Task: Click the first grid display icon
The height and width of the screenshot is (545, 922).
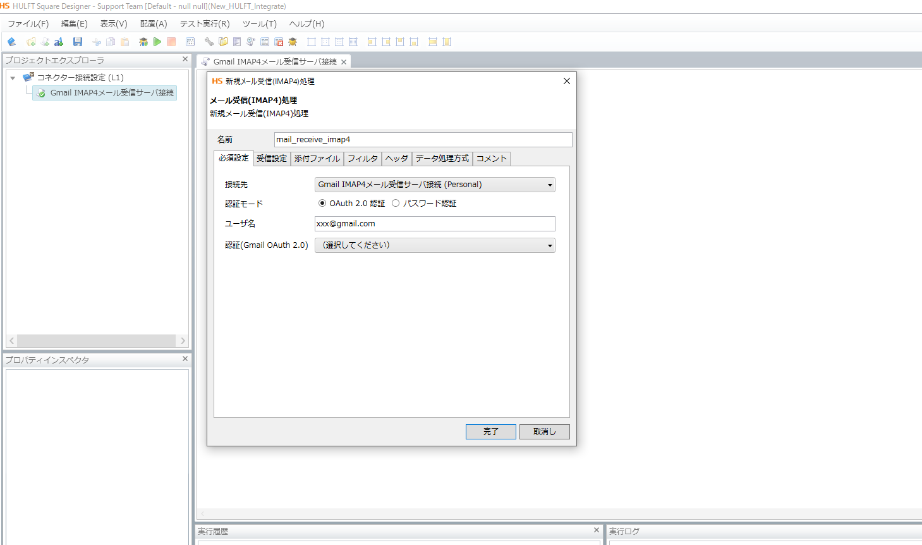Action: click(x=312, y=42)
